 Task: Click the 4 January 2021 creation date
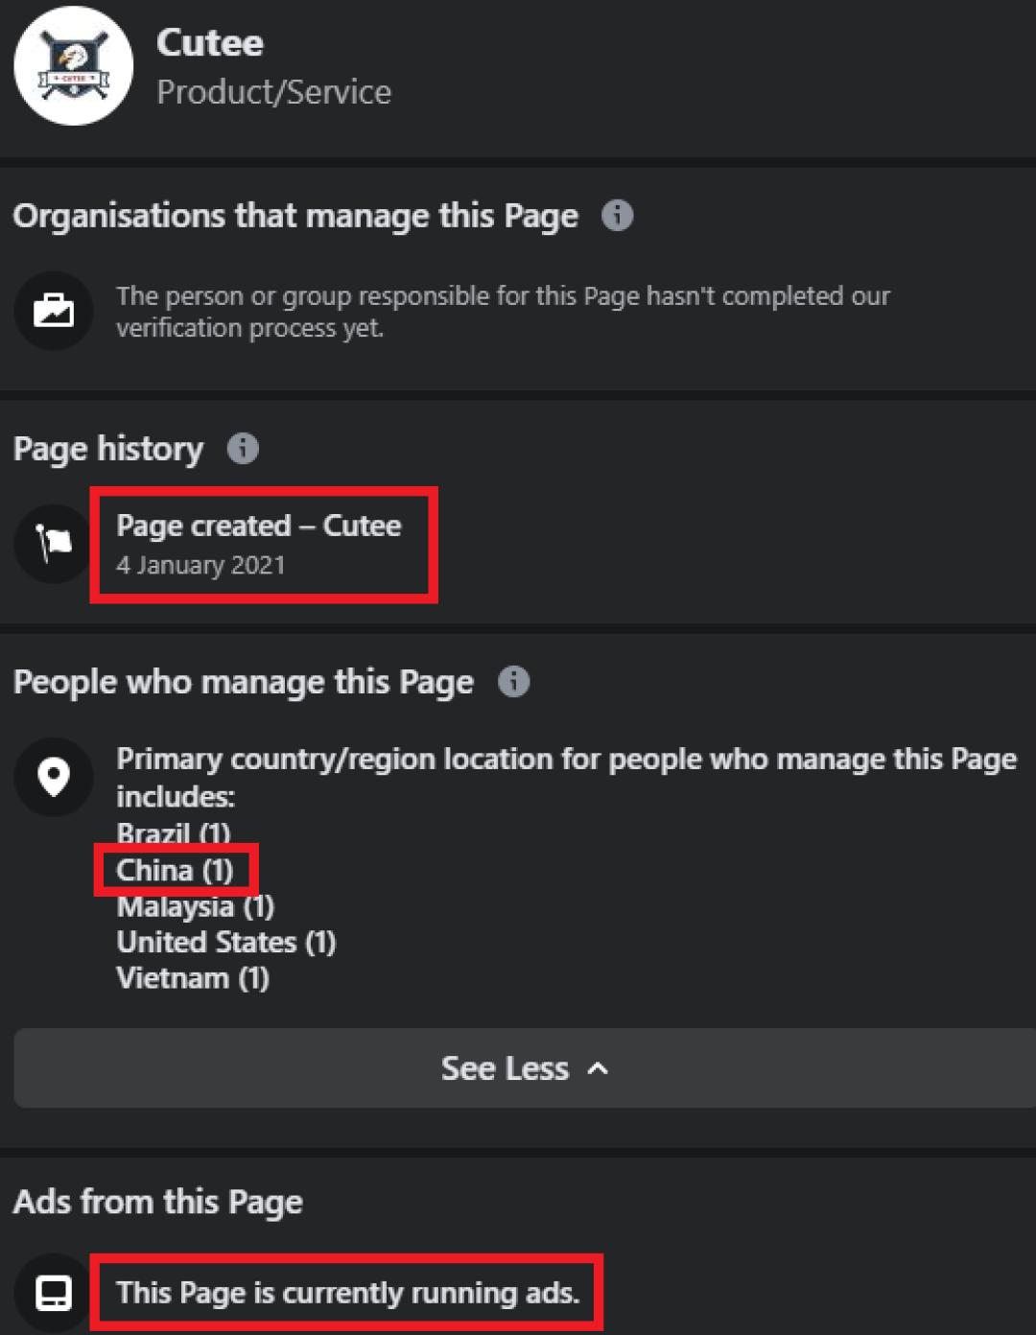[x=200, y=565]
